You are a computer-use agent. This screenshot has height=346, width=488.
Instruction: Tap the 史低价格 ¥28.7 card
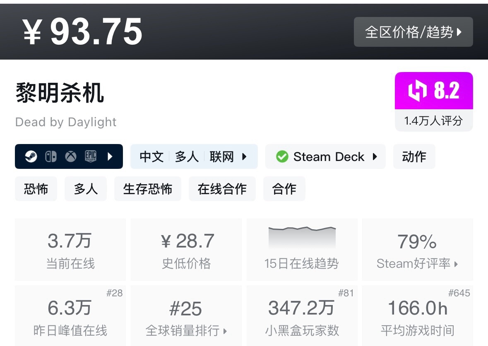click(x=186, y=250)
